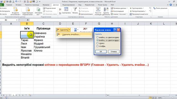Viewport: 177px width, 99px height.
Task: Click Remove Duplicates (Удалить дубликаты)
Action: (x=106, y=11)
